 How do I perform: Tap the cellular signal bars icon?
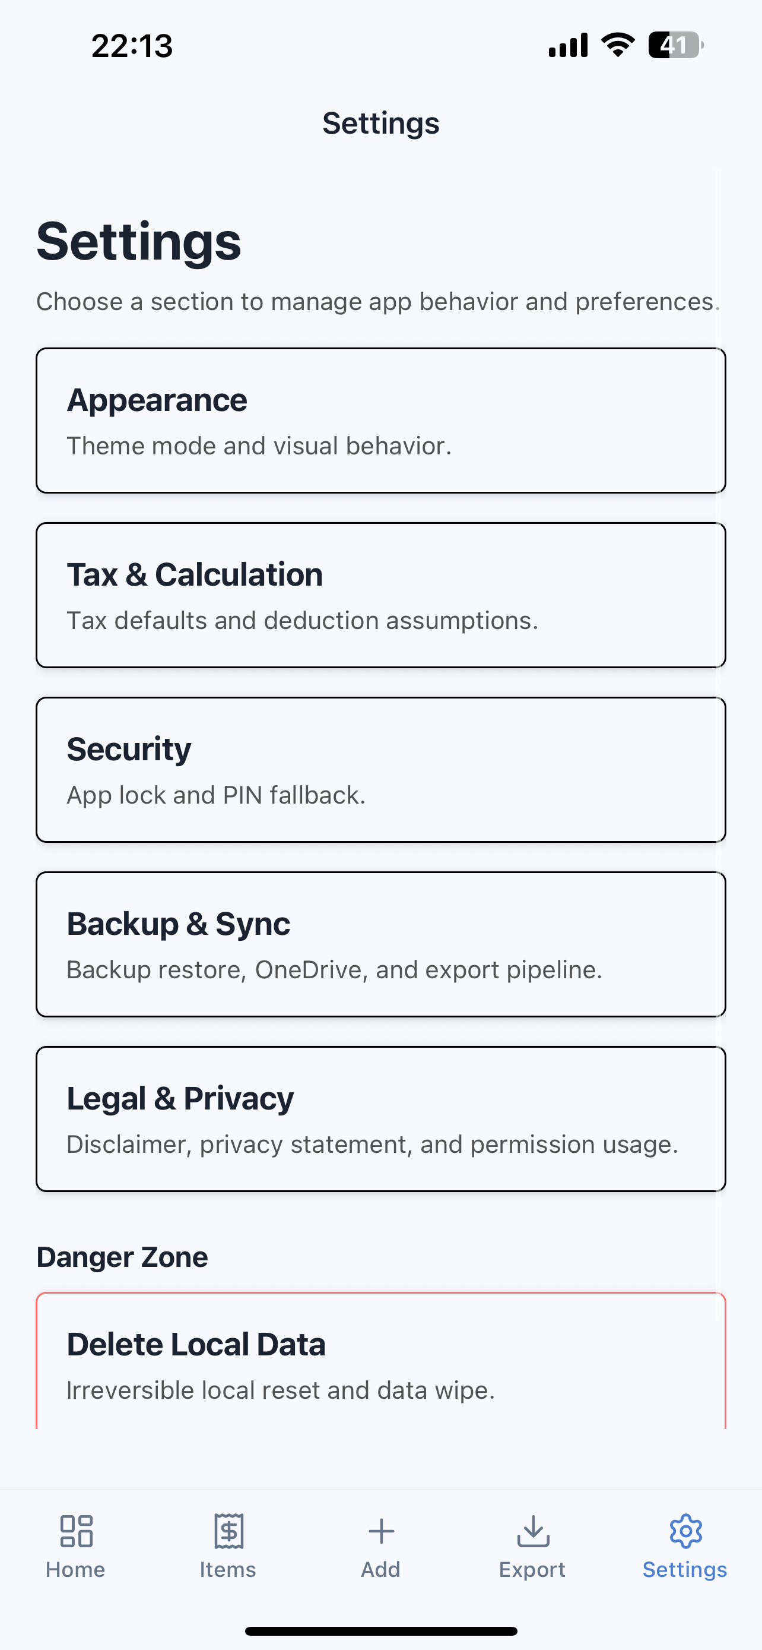pyautogui.click(x=568, y=46)
